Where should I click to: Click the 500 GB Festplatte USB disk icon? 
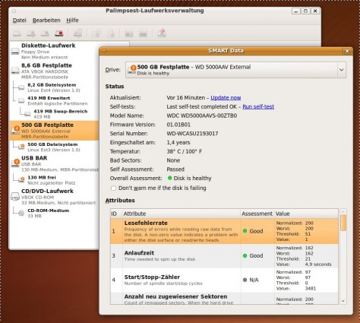pyautogui.click(x=15, y=130)
